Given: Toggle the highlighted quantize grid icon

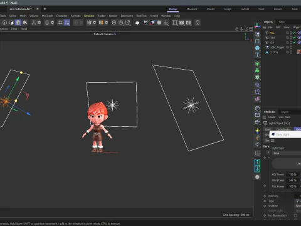Looking at the screenshot, I should click(67, 23).
